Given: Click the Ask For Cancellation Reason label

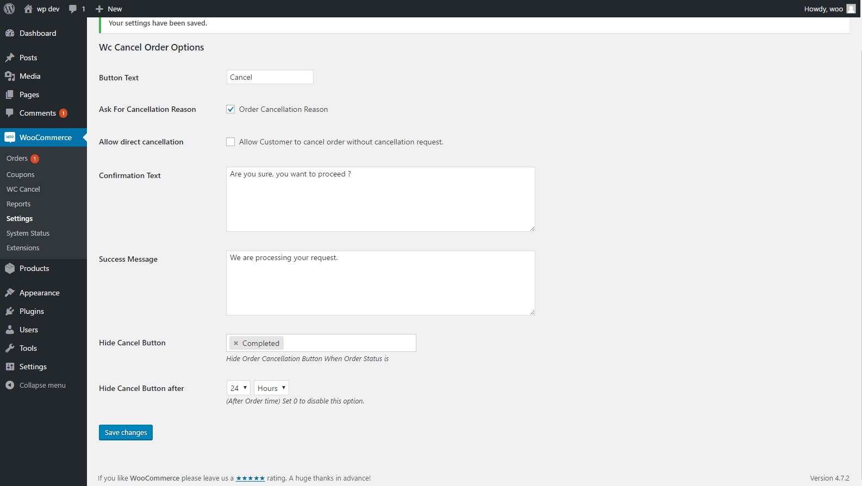Looking at the screenshot, I should [x=147, y=109].
